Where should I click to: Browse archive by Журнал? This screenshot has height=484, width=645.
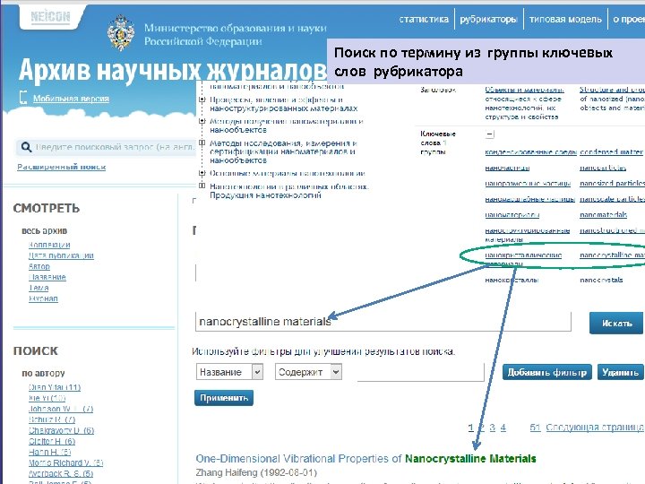pyautogui.click(x=43, y=298)
